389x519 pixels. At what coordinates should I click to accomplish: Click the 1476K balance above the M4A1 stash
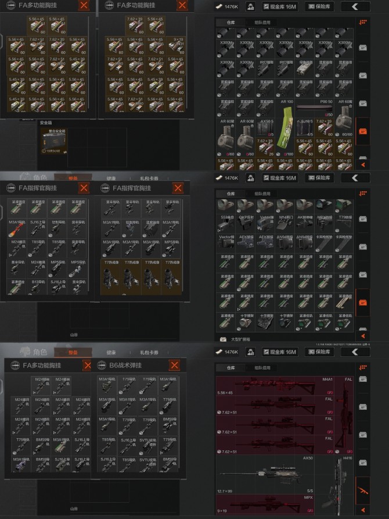tap(227, 352)
